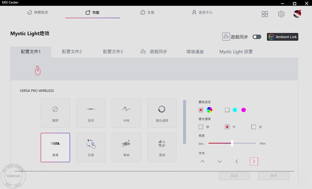Click the Max label of brightness slider
312x189 pixels.
(x=263, y=143)
